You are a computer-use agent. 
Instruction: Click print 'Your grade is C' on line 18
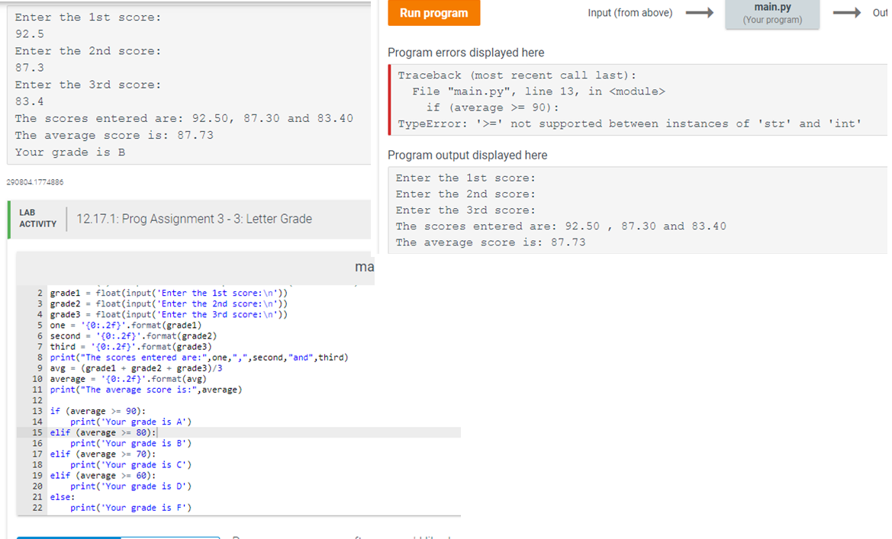tap(130, 465)
